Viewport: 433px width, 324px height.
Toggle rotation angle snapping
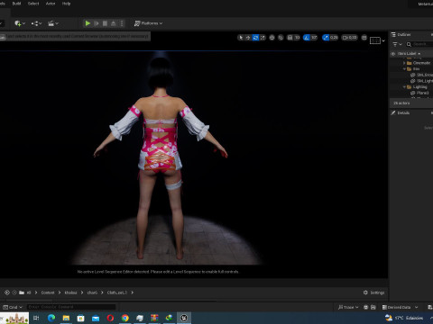tap(307, 38)
